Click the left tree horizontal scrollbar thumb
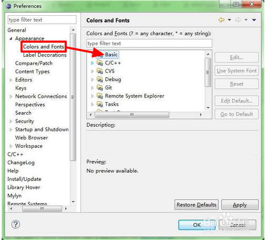 point(42,209)
